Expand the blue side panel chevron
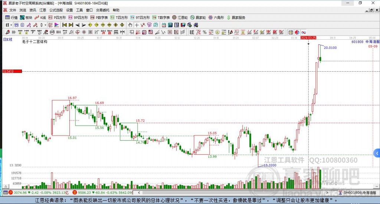 pos(377,153)
